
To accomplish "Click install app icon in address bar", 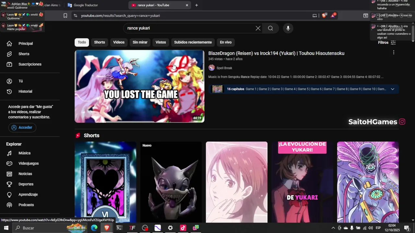I will (314, 16).
